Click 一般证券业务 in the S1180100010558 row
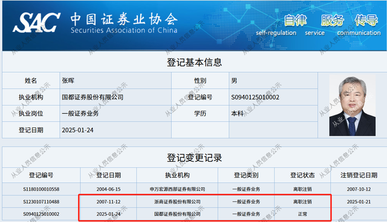The height and width of the screenshot is (222, 387). (246, 189)
